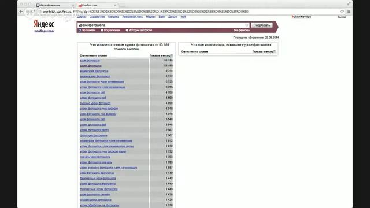Open 'уроки фотошопа +для начинающих видео' link
The width and height of the screenshot is (370, 208).
[107, 146]
